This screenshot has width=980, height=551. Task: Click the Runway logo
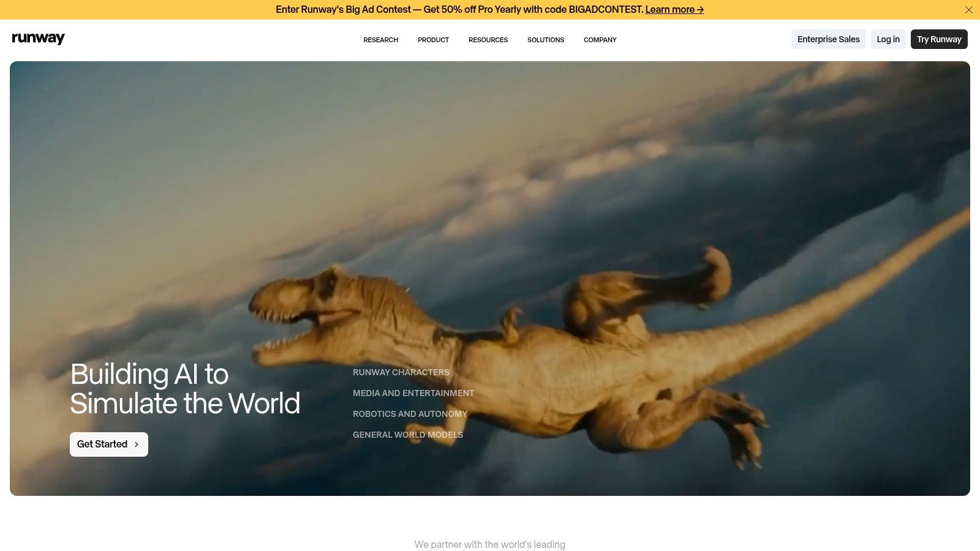pyautogui.click(x=38, y=39)
